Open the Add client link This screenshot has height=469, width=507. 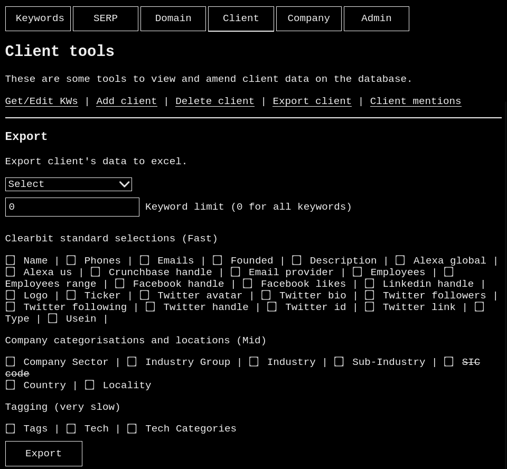pos(126,101)
